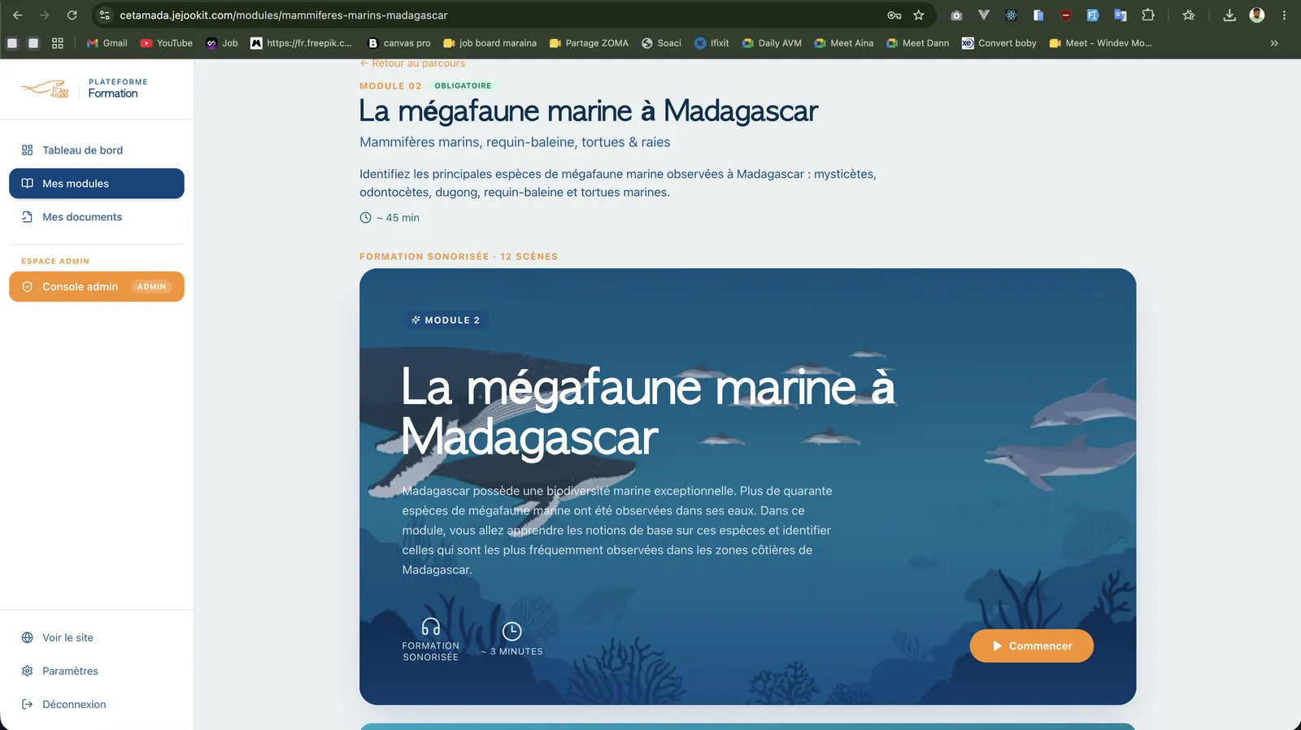Open the password key icon in address bar
Viewport: 1301px width, 730px height.
pyautogui.click(x=894, y=15)
